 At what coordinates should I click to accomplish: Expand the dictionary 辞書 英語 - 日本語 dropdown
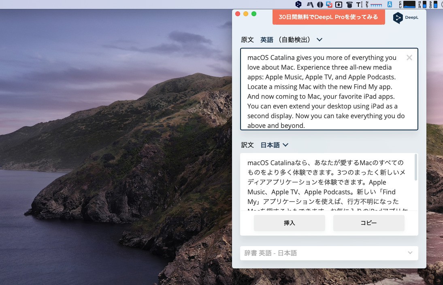click(x=329, y=253)
